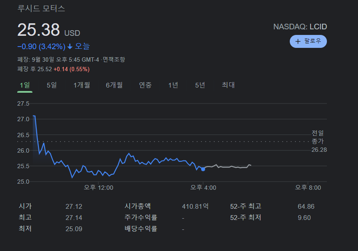Click the 오후 12:00 axis label
358x251 pixels.
[98, 188]
